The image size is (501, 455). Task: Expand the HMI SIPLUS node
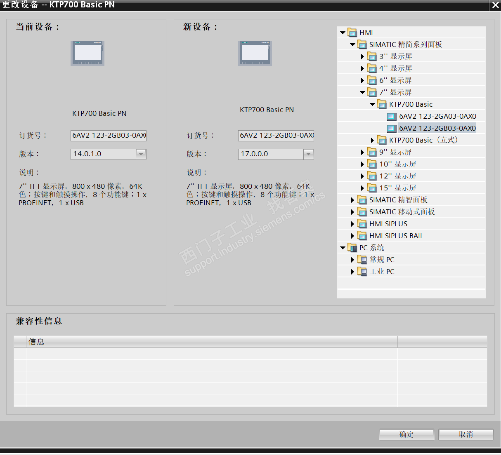tap(352, 224)
